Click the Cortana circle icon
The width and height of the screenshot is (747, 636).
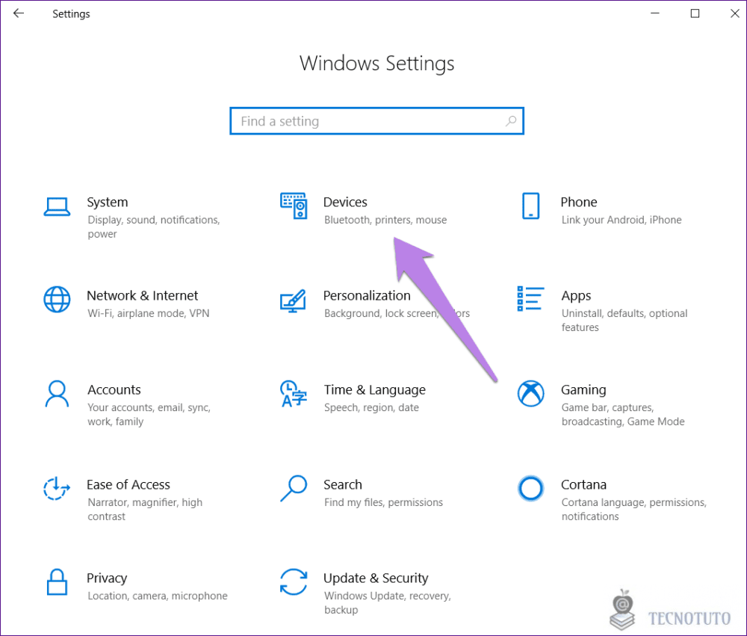click(530, 488)
